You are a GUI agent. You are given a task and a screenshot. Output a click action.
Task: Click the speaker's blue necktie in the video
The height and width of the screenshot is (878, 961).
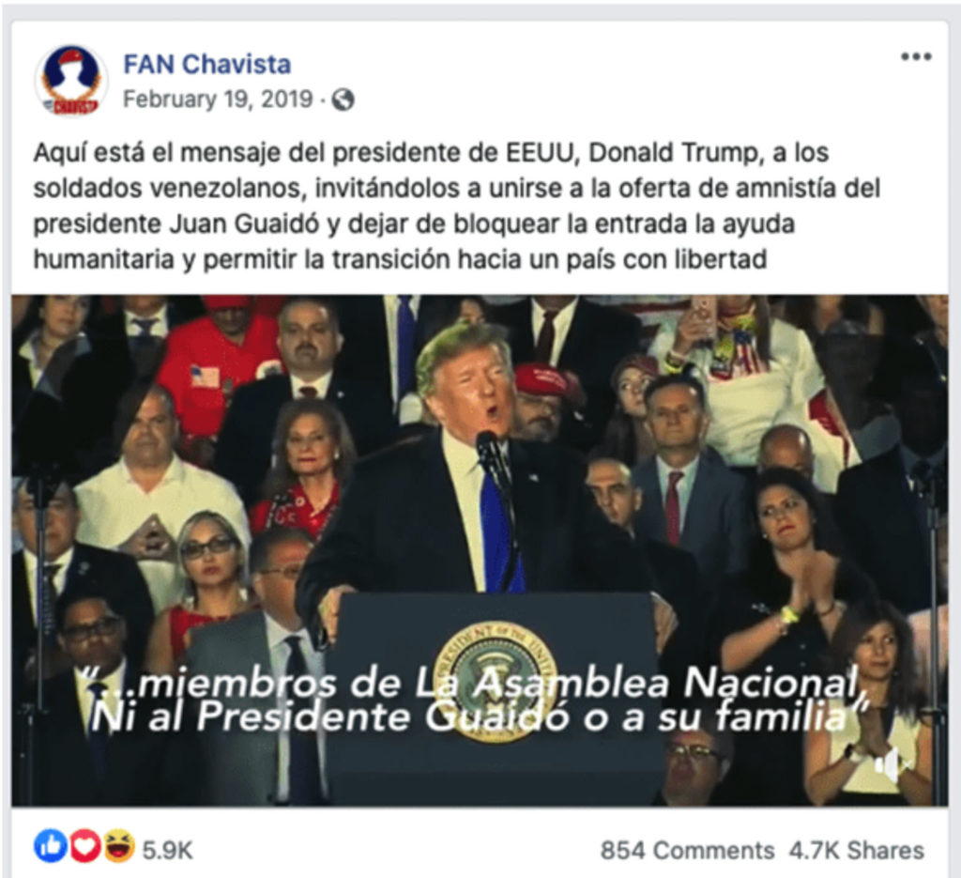tap(501, 532)
